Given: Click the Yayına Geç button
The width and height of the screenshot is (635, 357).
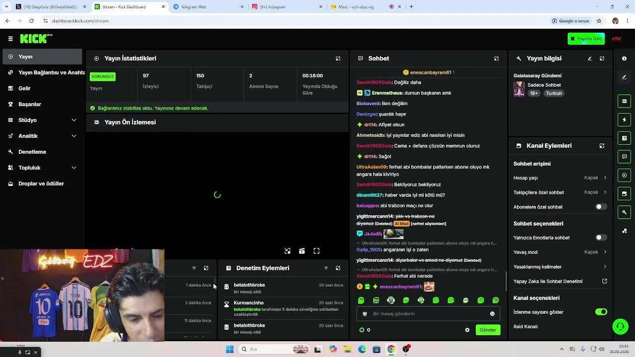Looking at the screenshot, I should click(x=586, y=39).
